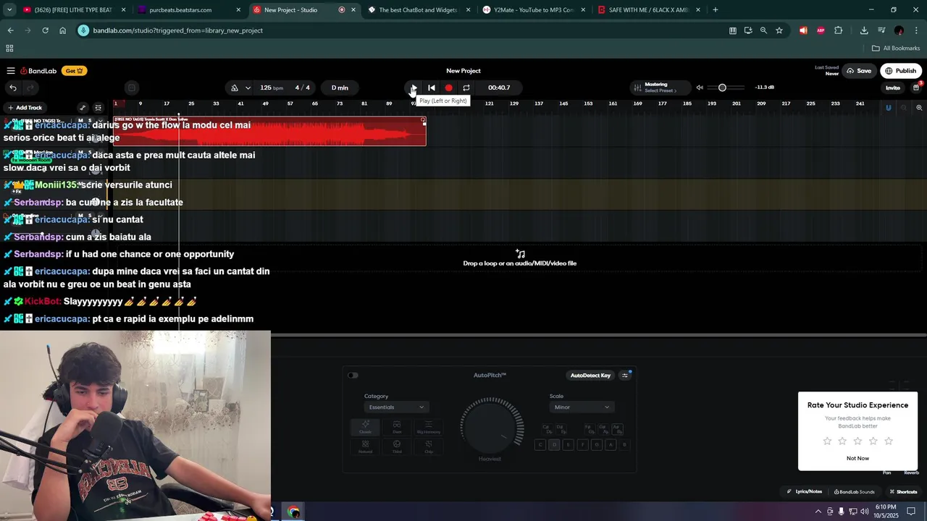Open a new browser tab

(716, 10)
